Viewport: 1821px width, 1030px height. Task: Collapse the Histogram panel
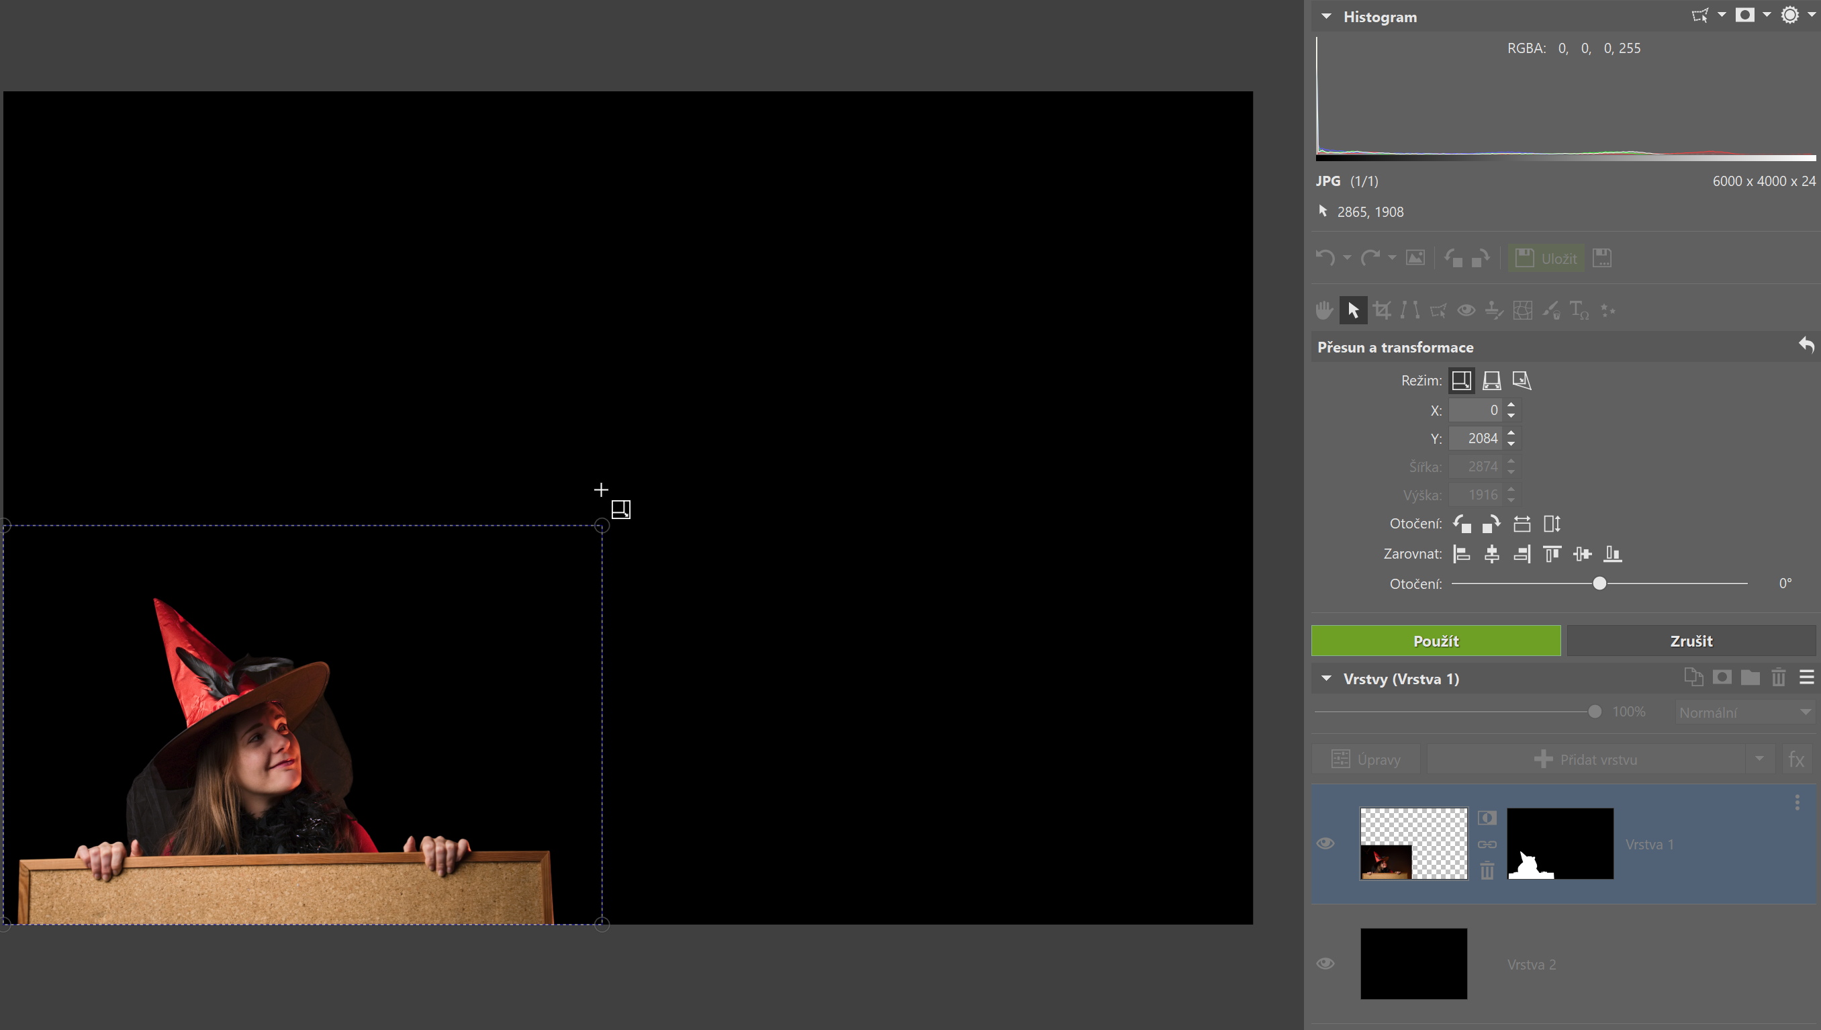[1327, 17]
